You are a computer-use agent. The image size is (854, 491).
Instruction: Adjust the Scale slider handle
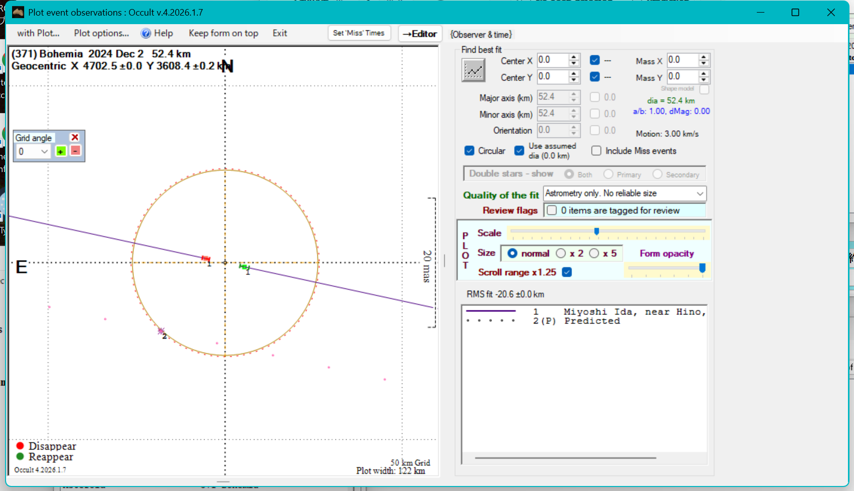tap(597, 231)
